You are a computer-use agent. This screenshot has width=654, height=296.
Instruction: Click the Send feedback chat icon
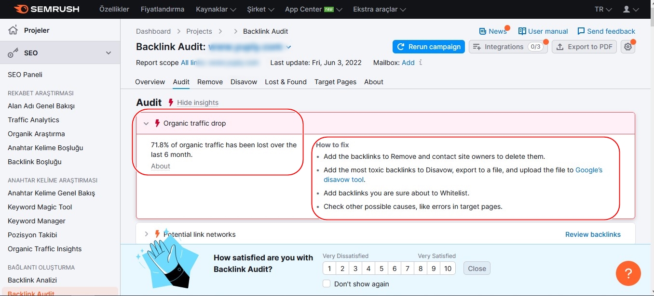[x=581, y=31]
